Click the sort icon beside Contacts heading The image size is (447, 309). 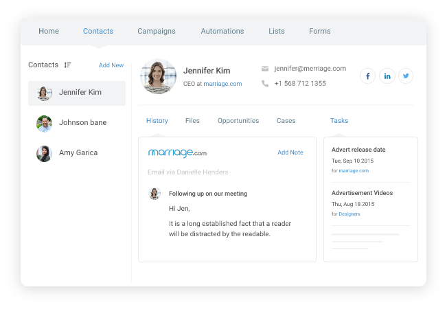(67, 65)
